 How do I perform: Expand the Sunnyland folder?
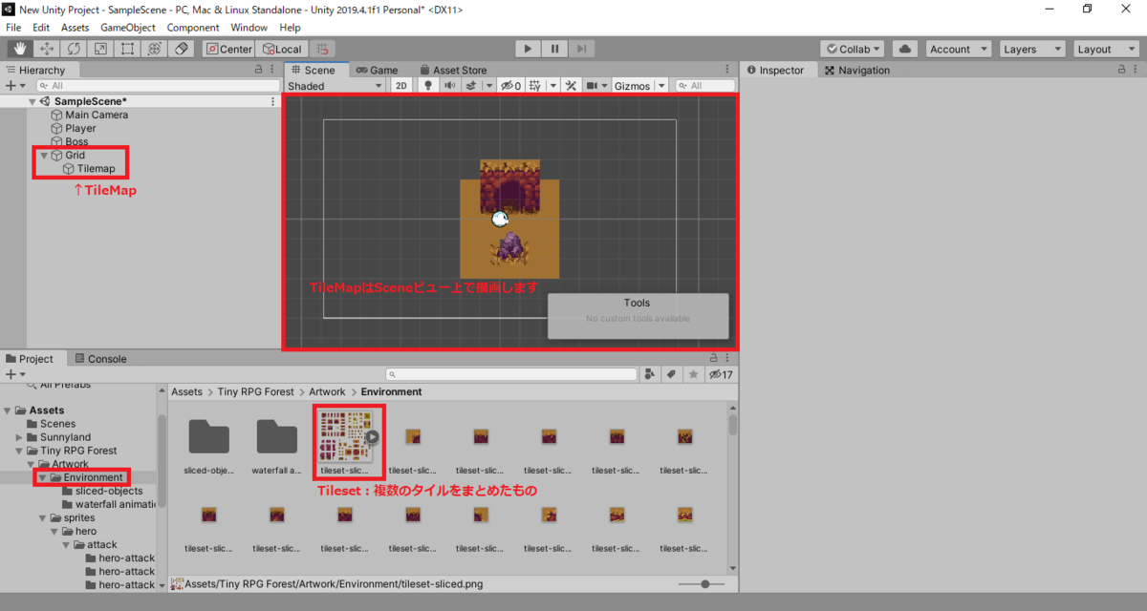(19, 437)
